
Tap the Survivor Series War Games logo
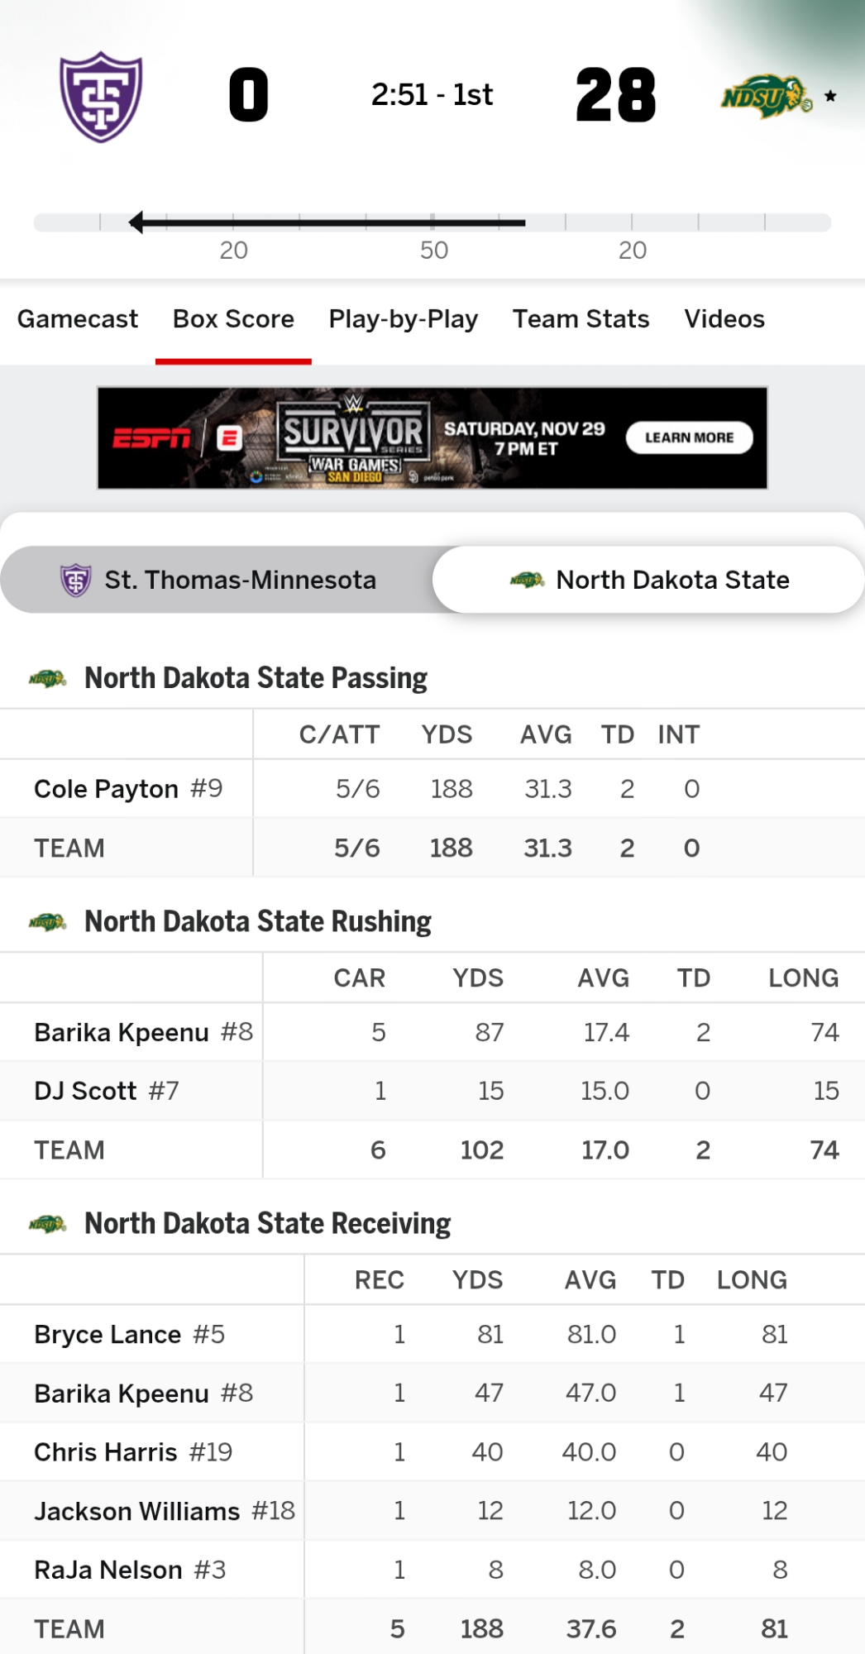tap(354, 438)
